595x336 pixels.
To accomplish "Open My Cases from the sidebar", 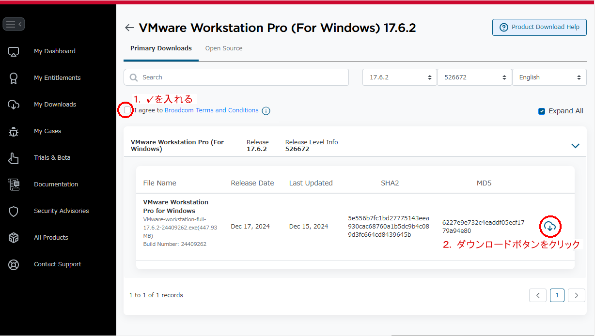I will pos(47,131).
